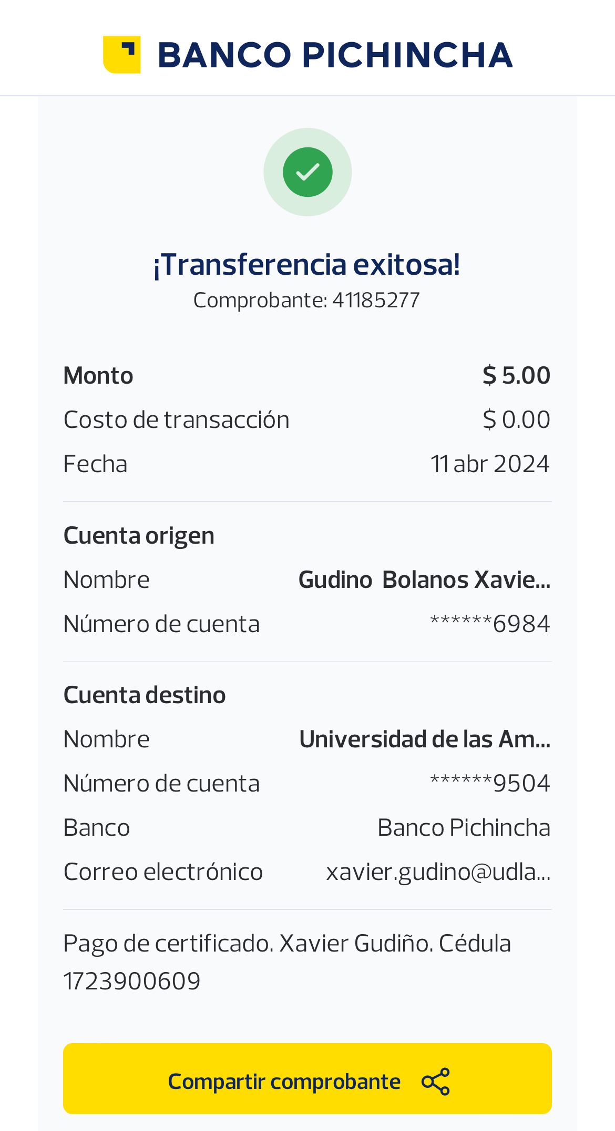Select the cédula number 1723900609

coord(132,982)
